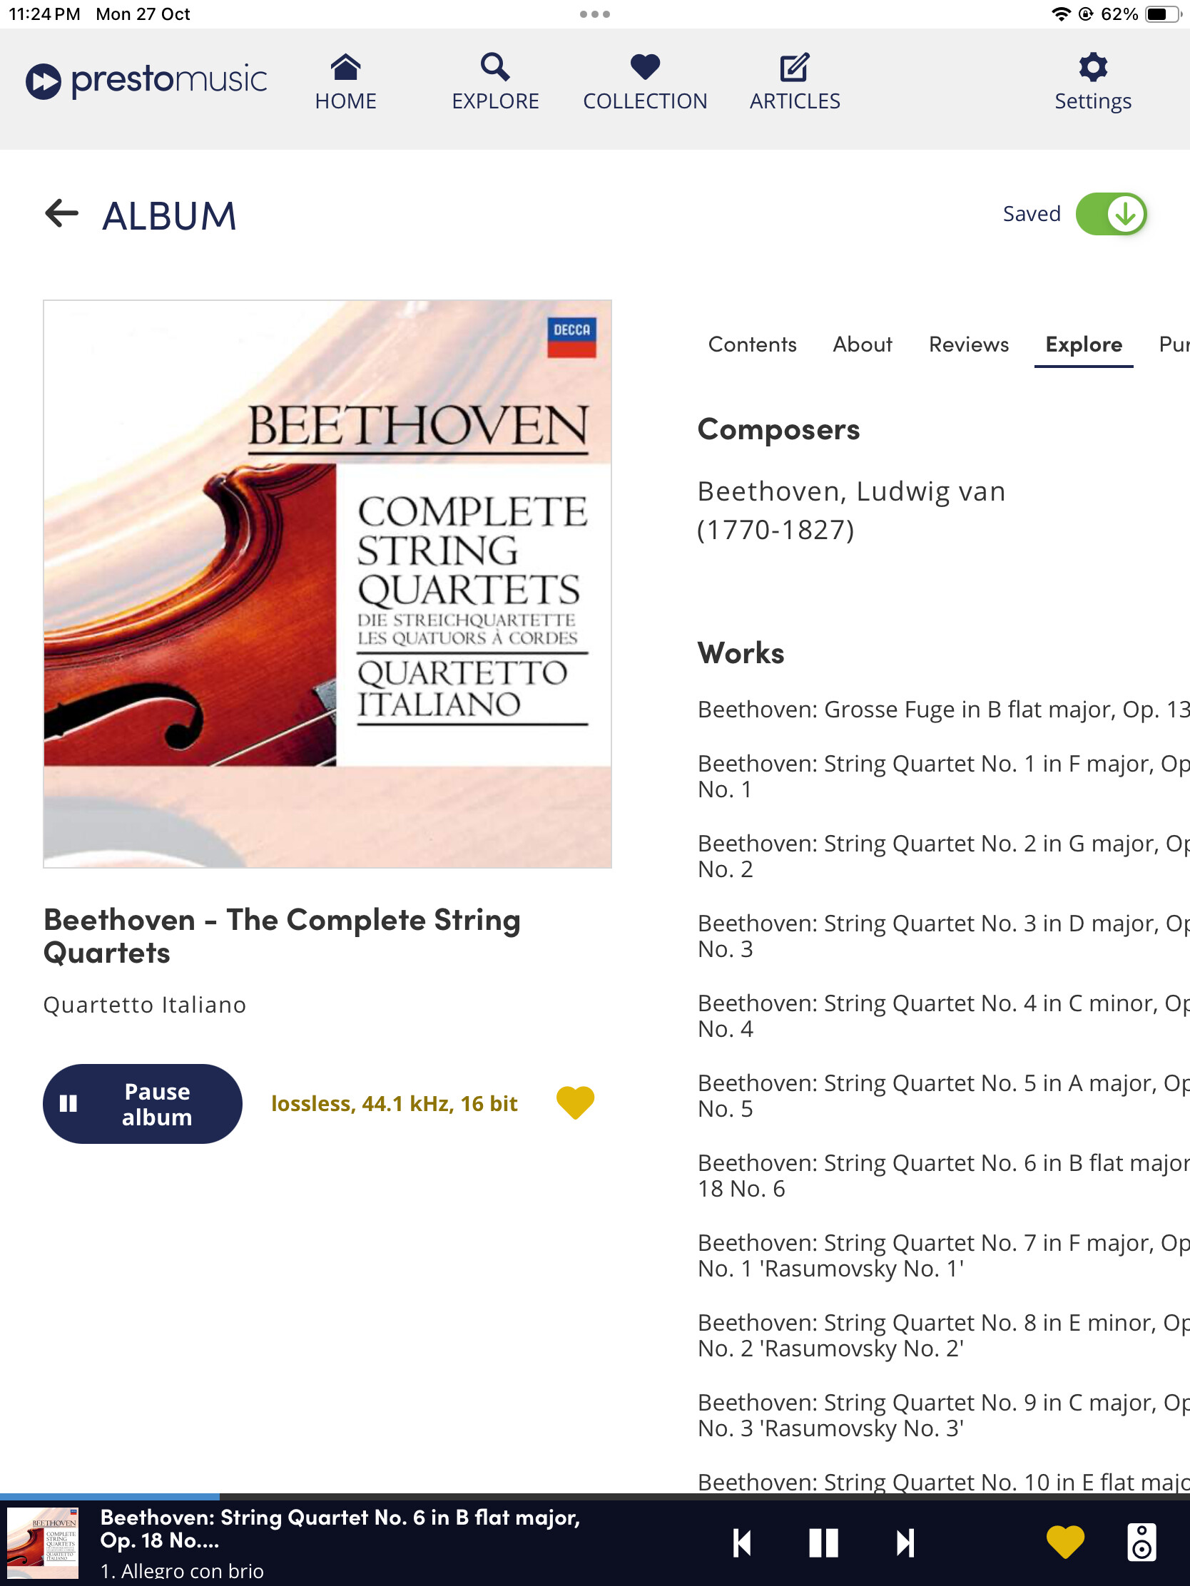Viewport: 1190px width, 1586px height.
Task: Skip to next track
Action: [x=905, y=1543]
